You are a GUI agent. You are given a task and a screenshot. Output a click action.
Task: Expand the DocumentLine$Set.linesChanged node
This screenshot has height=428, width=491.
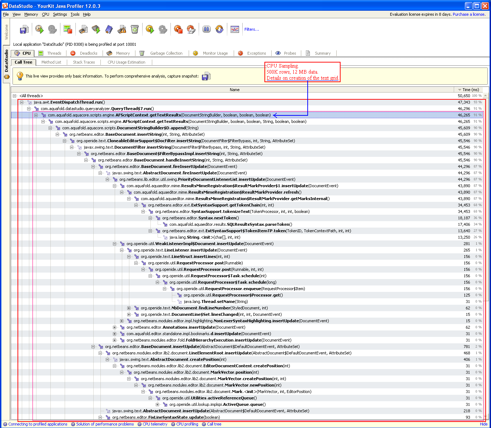point(129,314)
